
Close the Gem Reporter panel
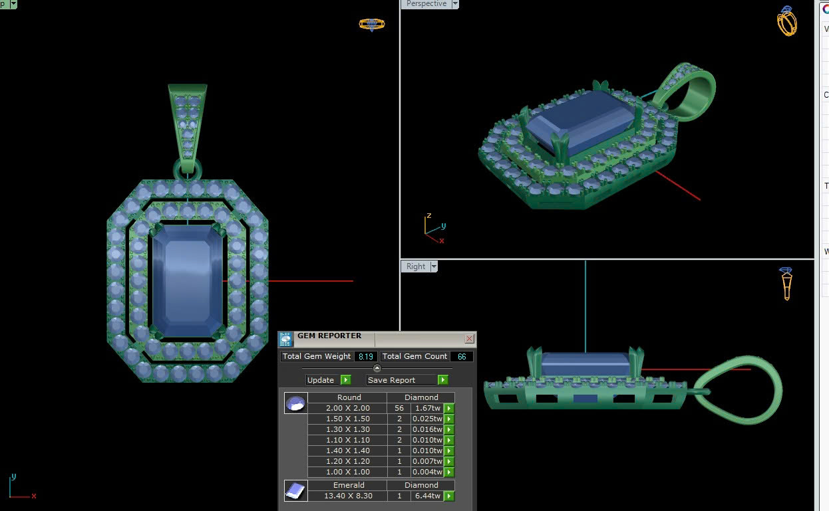469,339
